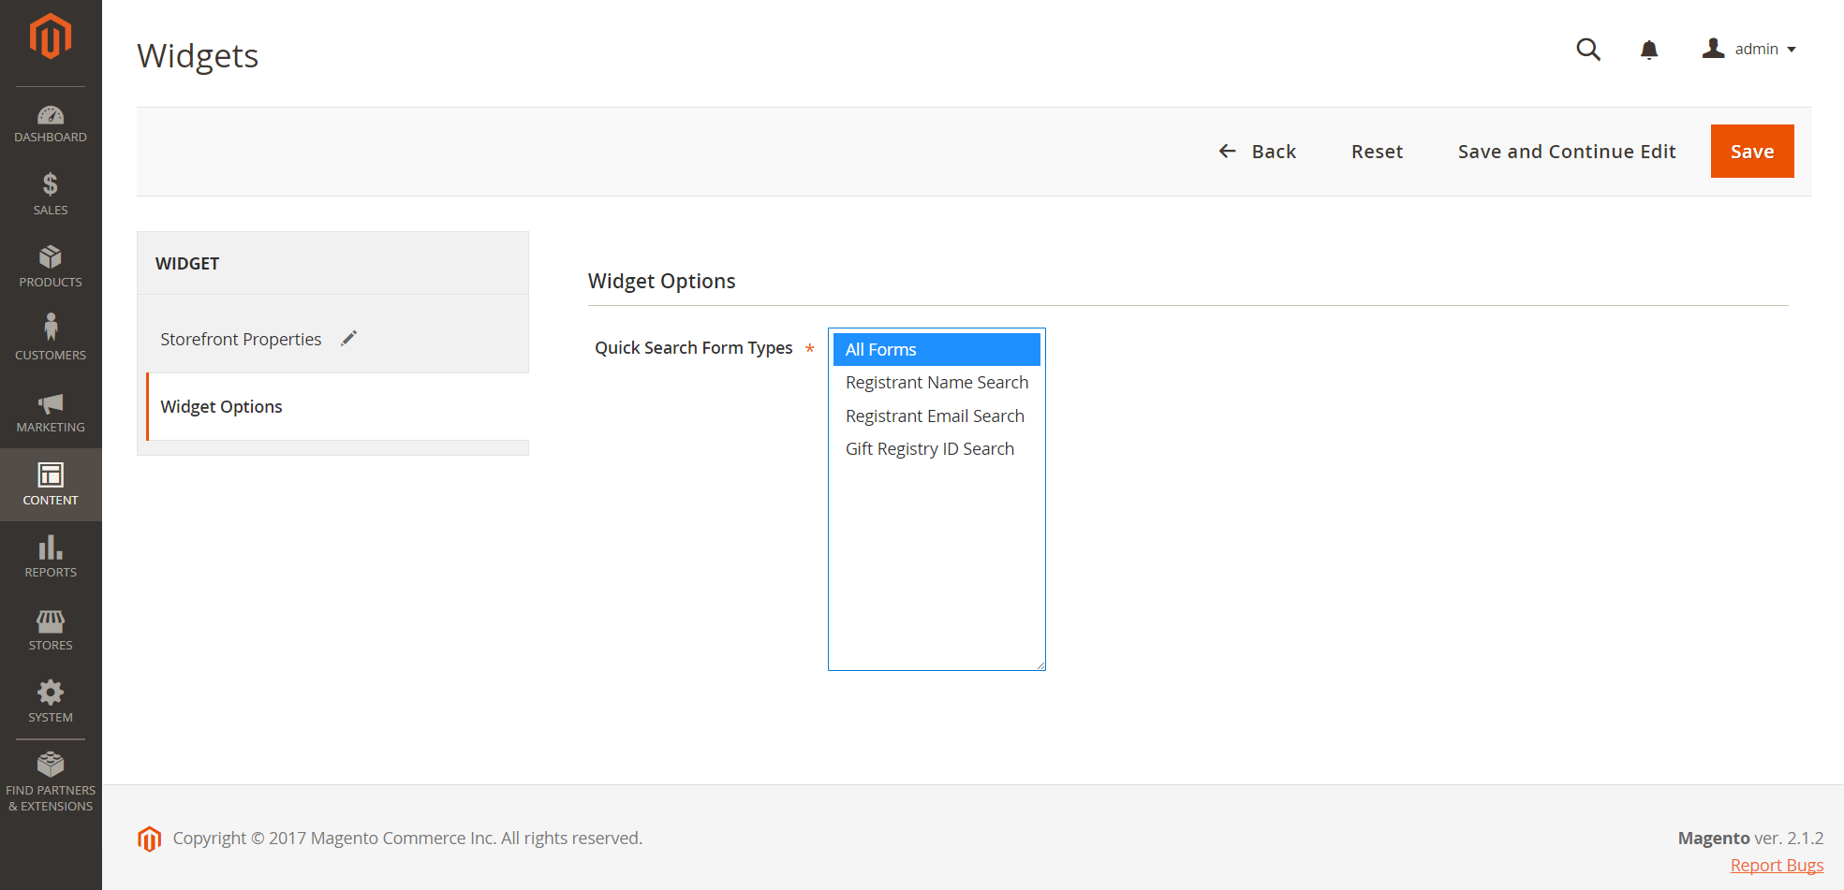Grab the listbox resize handle corner

(1040, 664)
